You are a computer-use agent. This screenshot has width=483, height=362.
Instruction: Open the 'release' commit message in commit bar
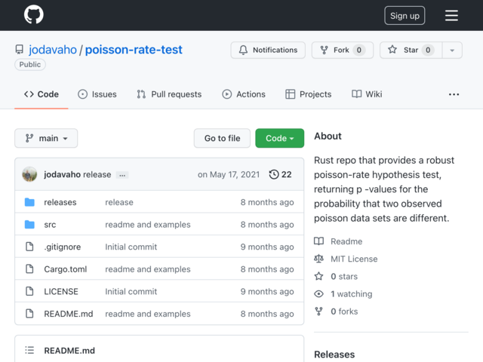click(x=97, y=174)
